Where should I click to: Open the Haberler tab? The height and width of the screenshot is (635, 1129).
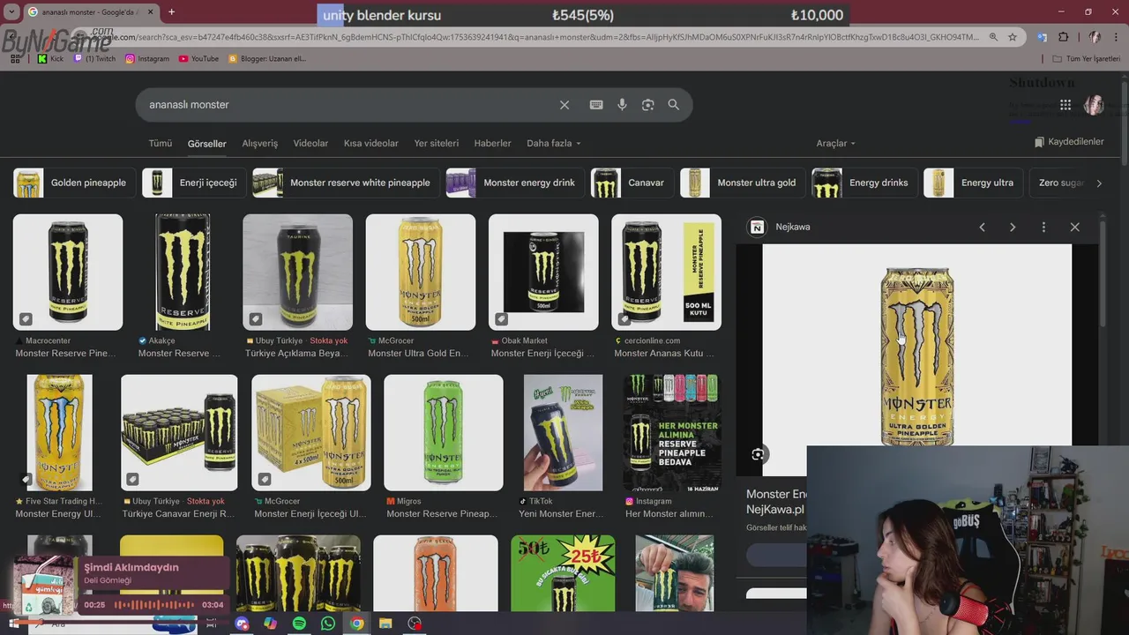tap(493, 143)
